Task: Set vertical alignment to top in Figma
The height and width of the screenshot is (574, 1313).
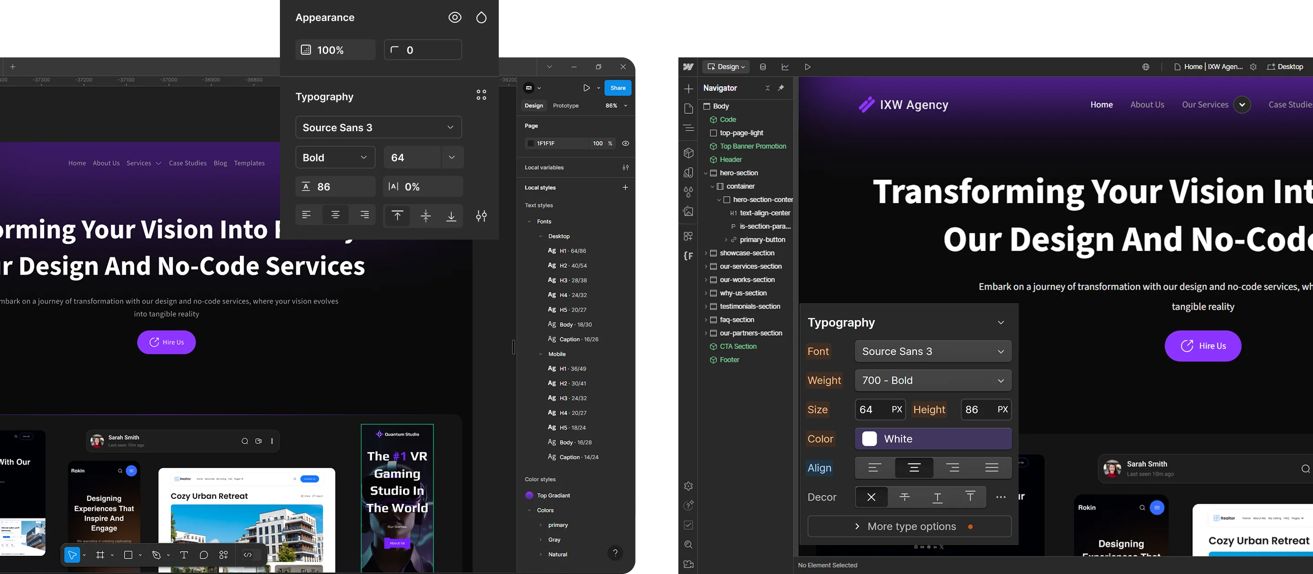Action: pyautogui.click(x=397, y=216)
